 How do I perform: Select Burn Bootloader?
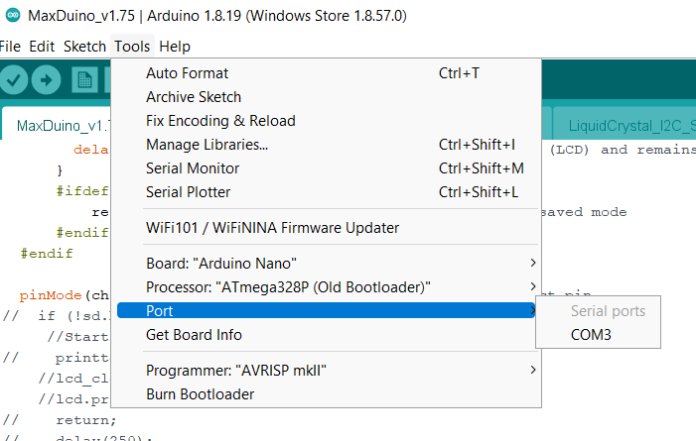[200, 393]
